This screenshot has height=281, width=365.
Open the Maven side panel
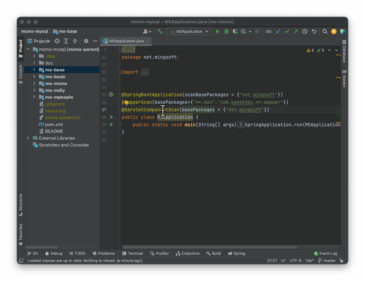[x=344, y=78]
